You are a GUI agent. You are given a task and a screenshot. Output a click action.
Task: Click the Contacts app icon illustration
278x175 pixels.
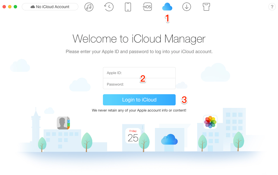pos(63,123)
